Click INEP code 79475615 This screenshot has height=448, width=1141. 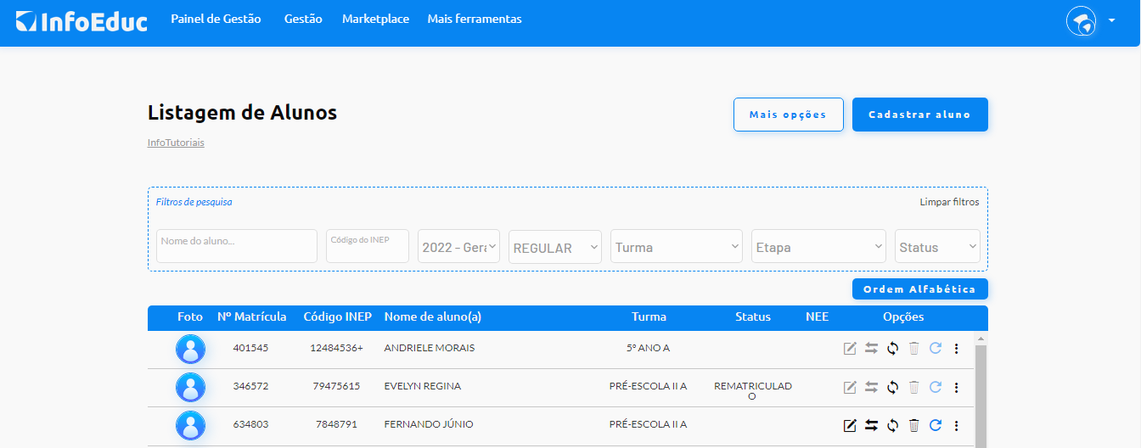[x=336, y=386]
